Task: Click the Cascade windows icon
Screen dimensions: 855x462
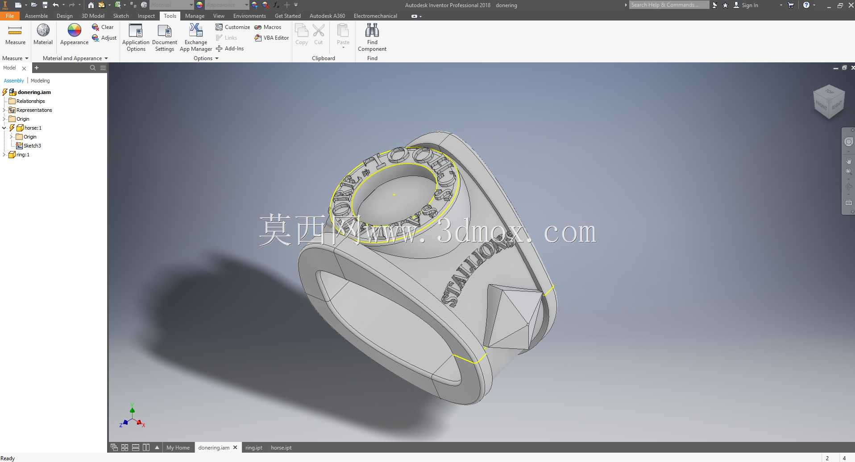Action: coord(114,447)
